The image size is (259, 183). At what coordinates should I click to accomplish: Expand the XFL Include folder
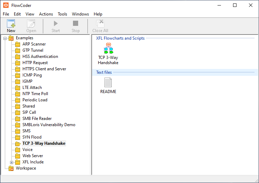tap(12, 162)
